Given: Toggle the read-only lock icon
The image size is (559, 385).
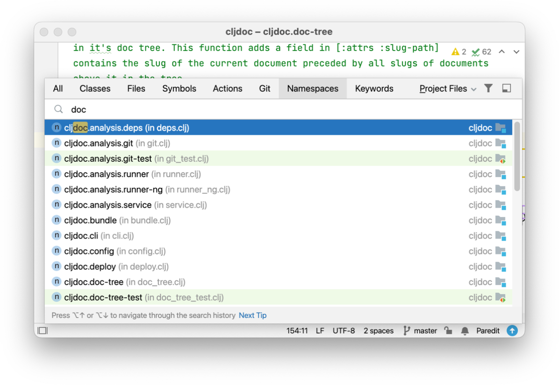Looking at the screenshot, I should tap(448, 330).
